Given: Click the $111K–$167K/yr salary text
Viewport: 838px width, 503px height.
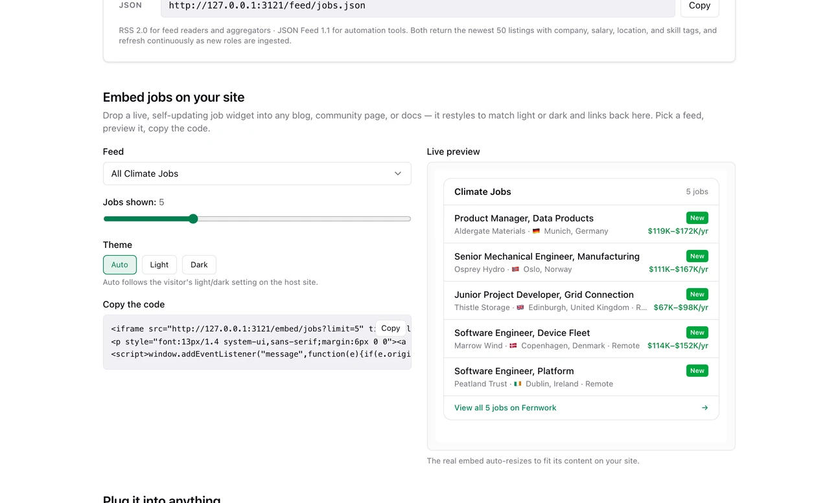Looking at the screenshot, I should tap(679, 269).
